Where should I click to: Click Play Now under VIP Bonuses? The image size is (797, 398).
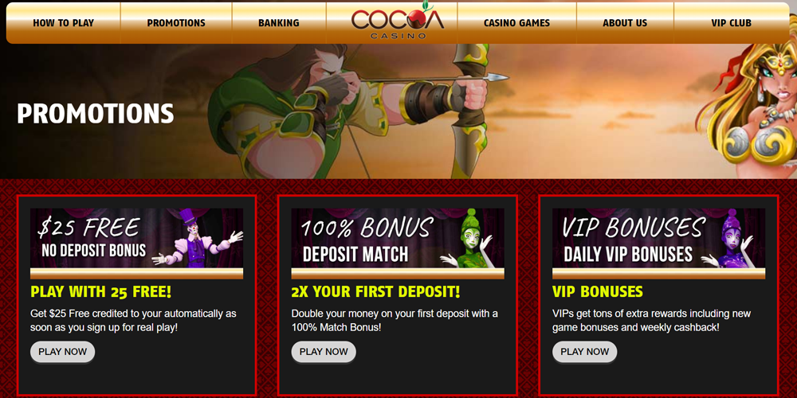(x=584, y=352)
